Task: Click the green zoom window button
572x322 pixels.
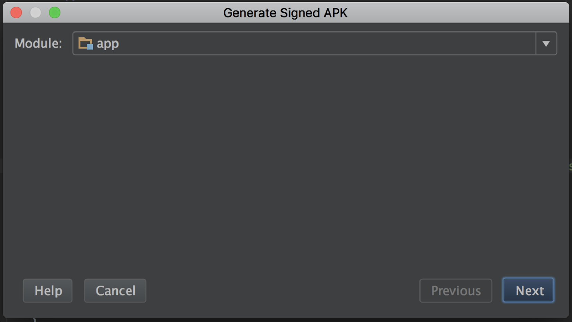Action: (x=54, y=13)
